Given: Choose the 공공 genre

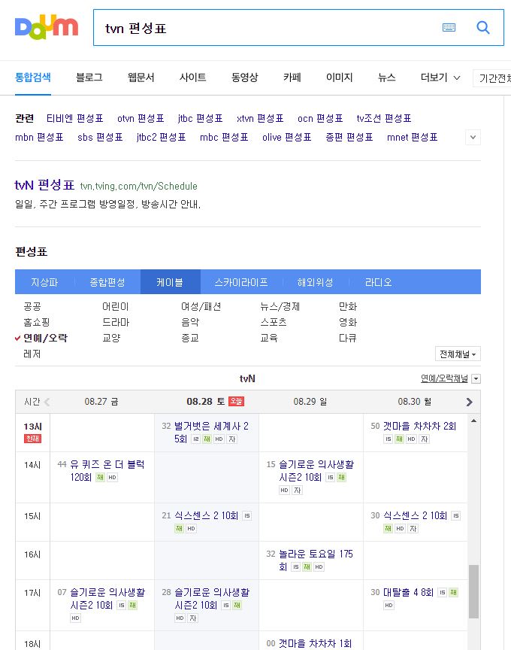Looking at the screenshot, I should coord(32,307).
